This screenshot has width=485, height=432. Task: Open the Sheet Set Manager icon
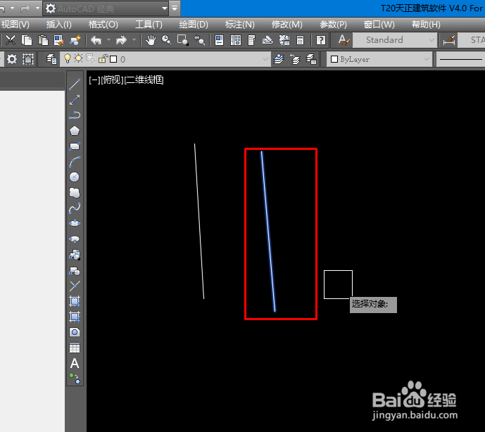pos(267,40)
